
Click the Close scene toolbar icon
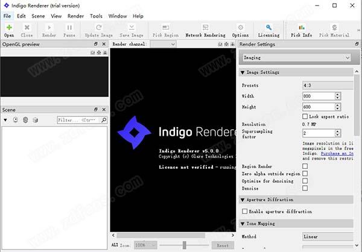[27, 31]
